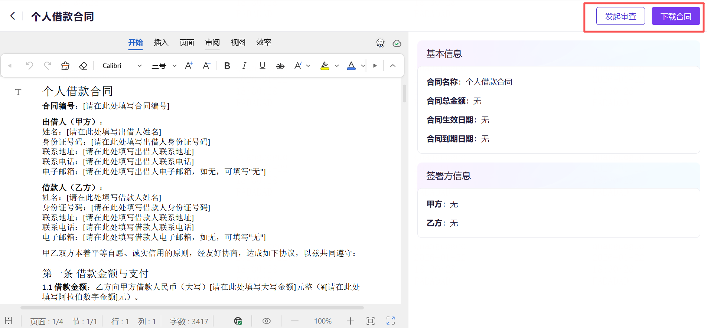
Task: Collapse the formatting toolbar
Action: tap(393, 66)
